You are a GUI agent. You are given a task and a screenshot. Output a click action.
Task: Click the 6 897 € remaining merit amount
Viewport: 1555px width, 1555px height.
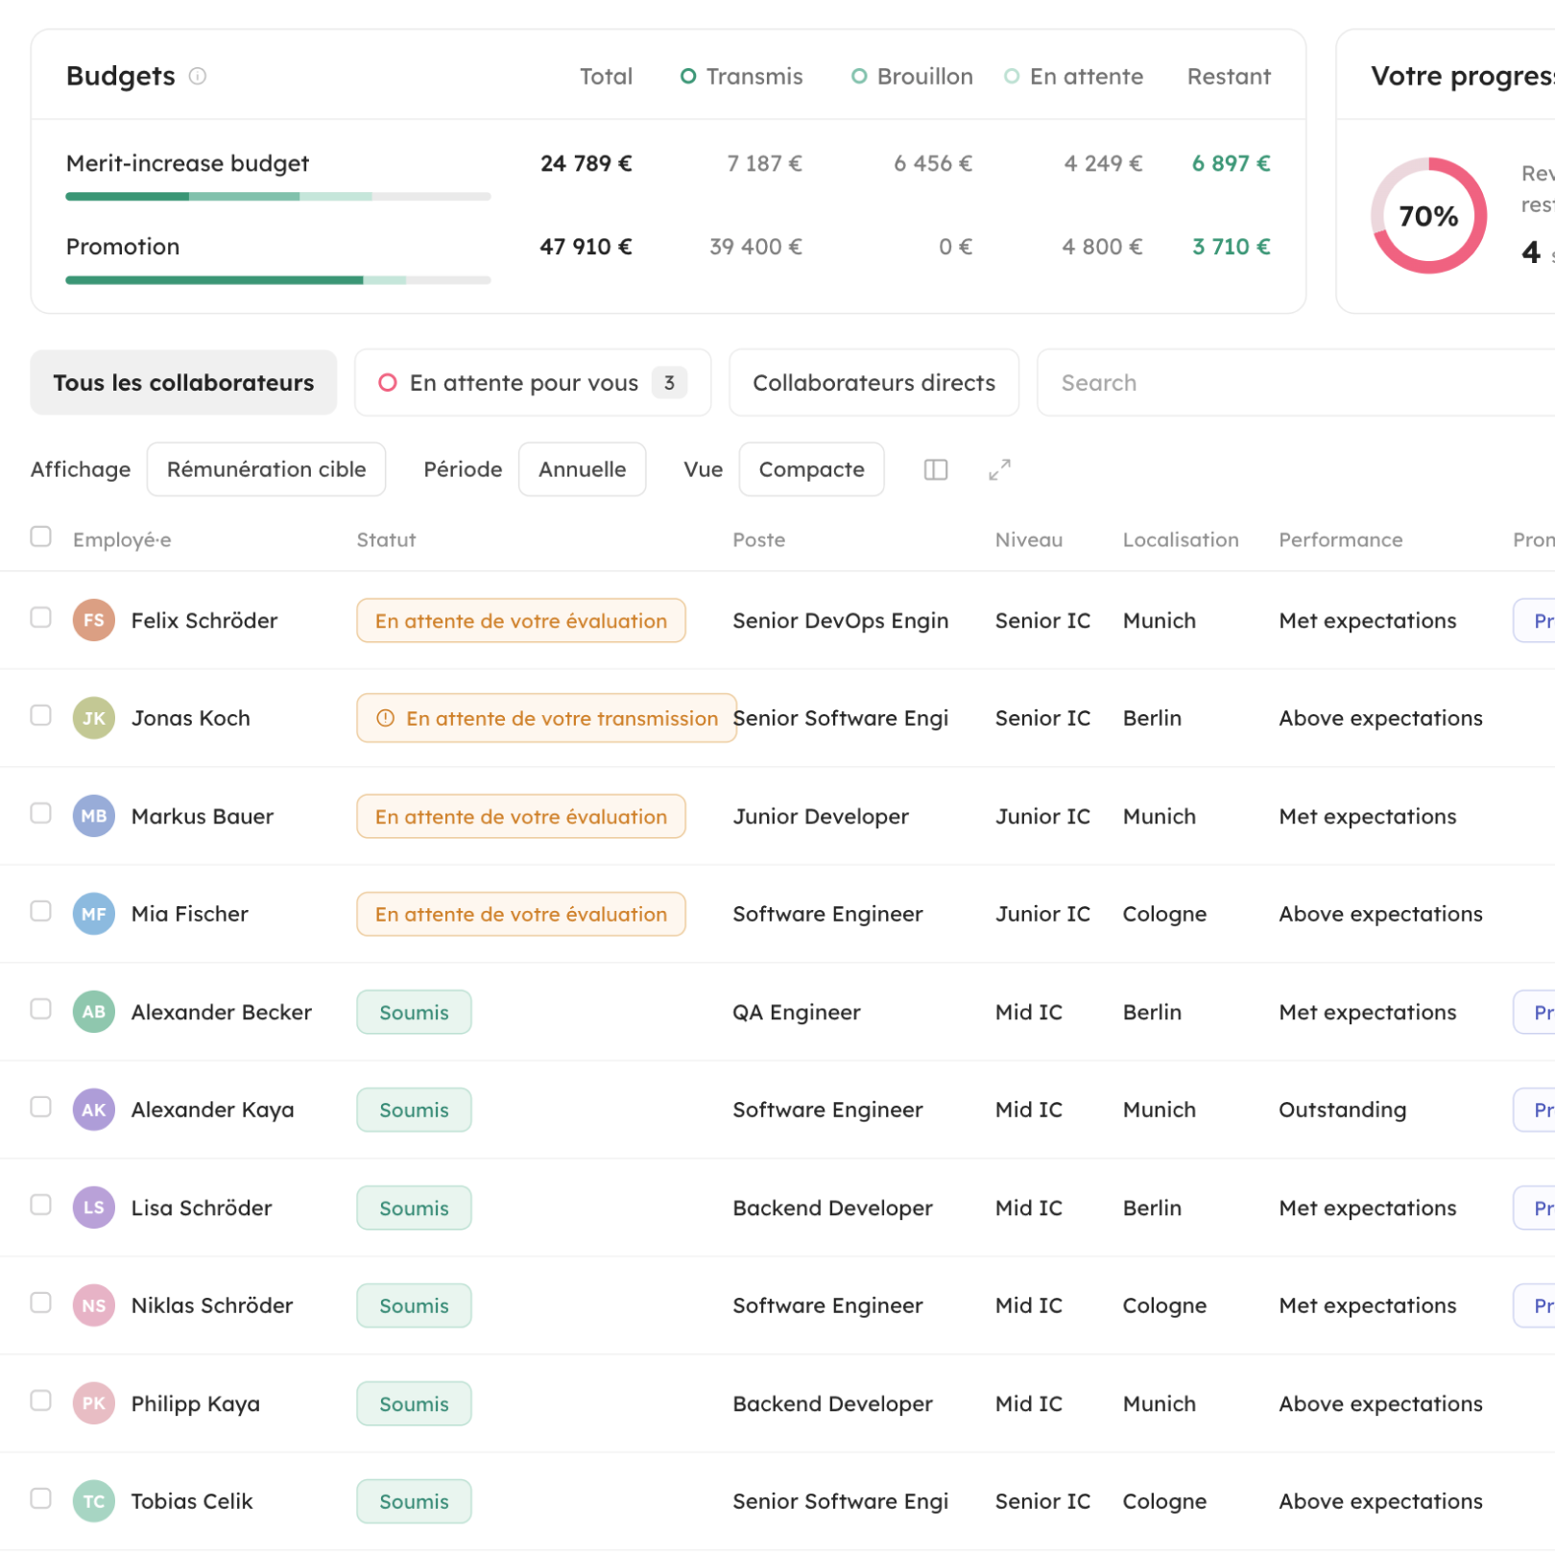[1231, 164]
